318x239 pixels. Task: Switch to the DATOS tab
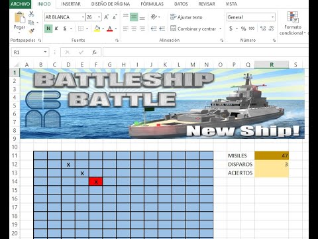[x=181, y=4]
